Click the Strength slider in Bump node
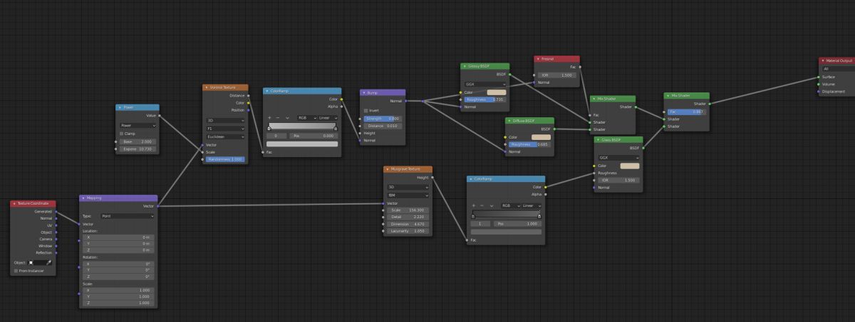The image size is (855, 322). [x=383, y=118]
